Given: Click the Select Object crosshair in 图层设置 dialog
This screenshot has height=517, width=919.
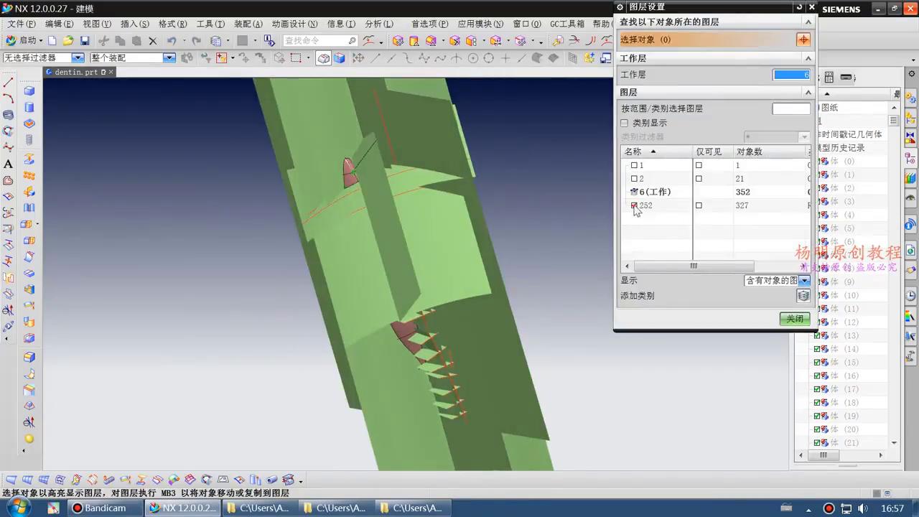Looking at the screenshot, I should tap(803, 39).
